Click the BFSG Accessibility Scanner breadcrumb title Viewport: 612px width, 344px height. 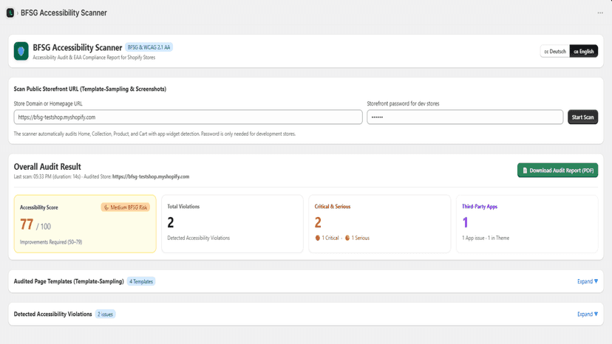coord(64,13)
